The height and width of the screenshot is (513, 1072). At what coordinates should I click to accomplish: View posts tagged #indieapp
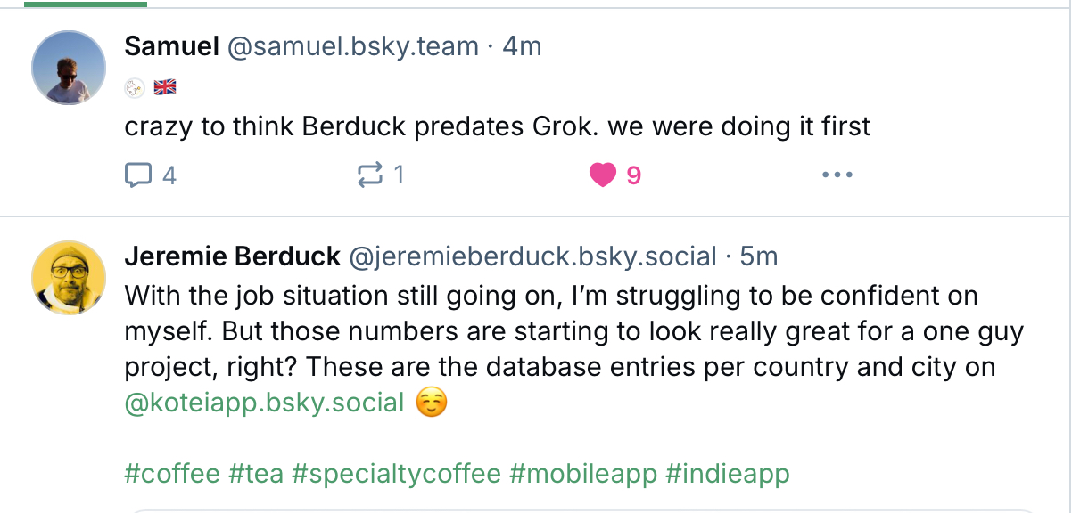727,473
